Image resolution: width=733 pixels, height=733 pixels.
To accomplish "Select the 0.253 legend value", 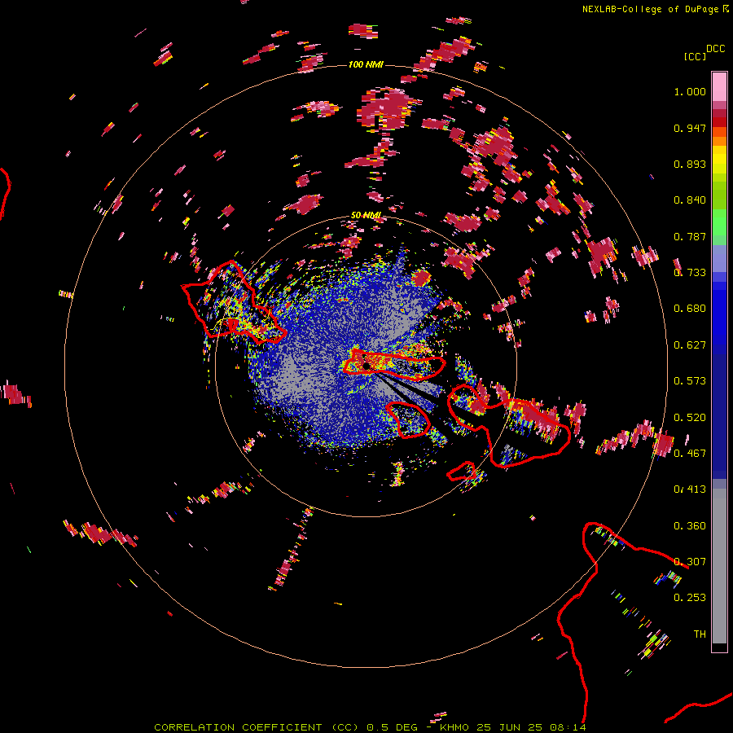I will tap(690, 598).
